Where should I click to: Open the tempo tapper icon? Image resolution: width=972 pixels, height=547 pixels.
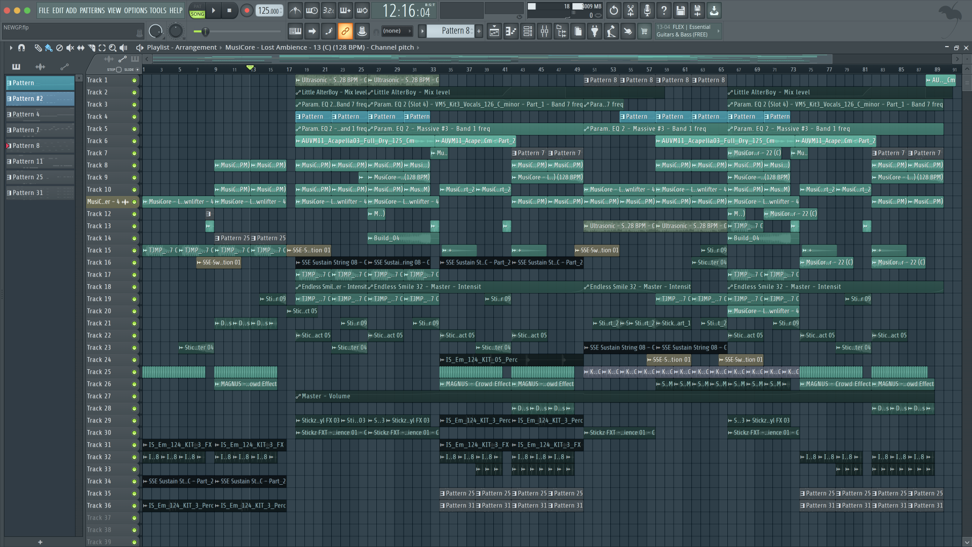point(611,31)
